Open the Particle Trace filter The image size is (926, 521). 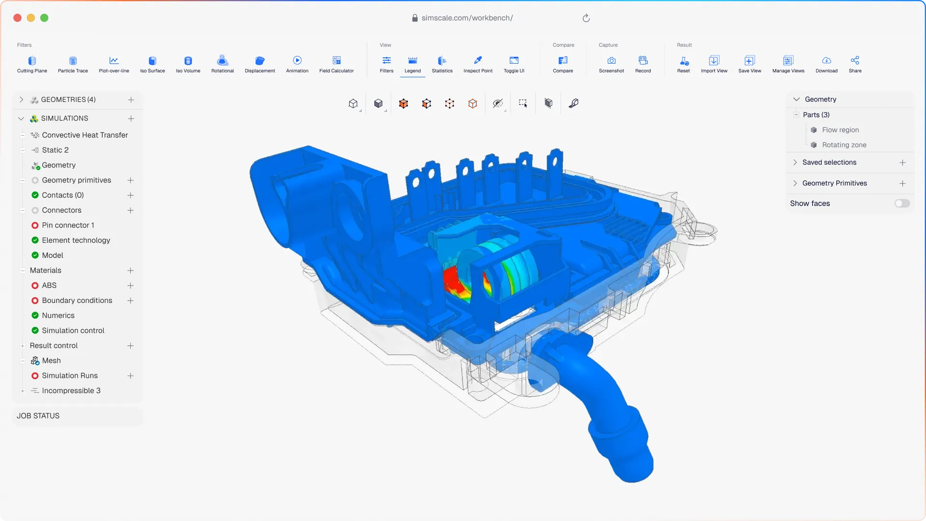click(x=73, y=64)
